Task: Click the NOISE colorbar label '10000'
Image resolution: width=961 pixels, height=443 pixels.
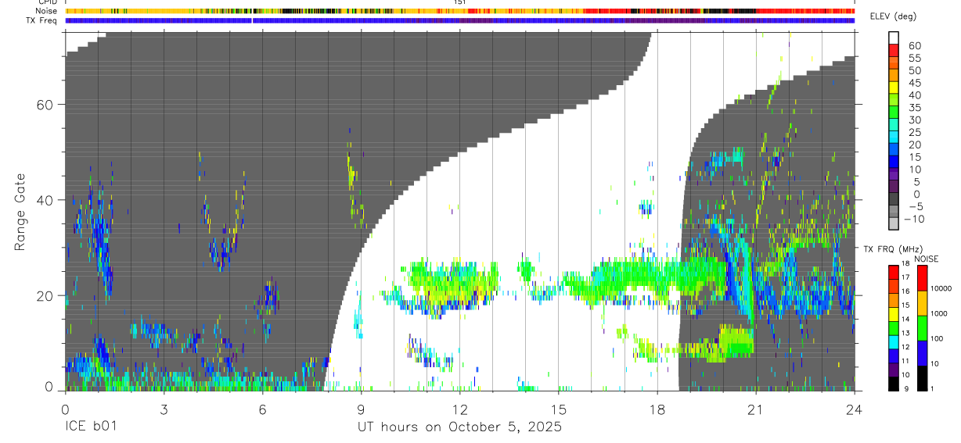Action: coord(942,288)
